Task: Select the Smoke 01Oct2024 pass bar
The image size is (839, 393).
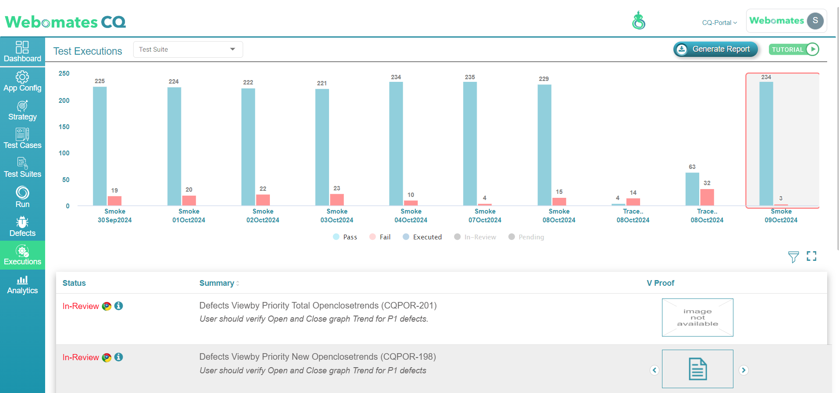Action: (174, 147)
